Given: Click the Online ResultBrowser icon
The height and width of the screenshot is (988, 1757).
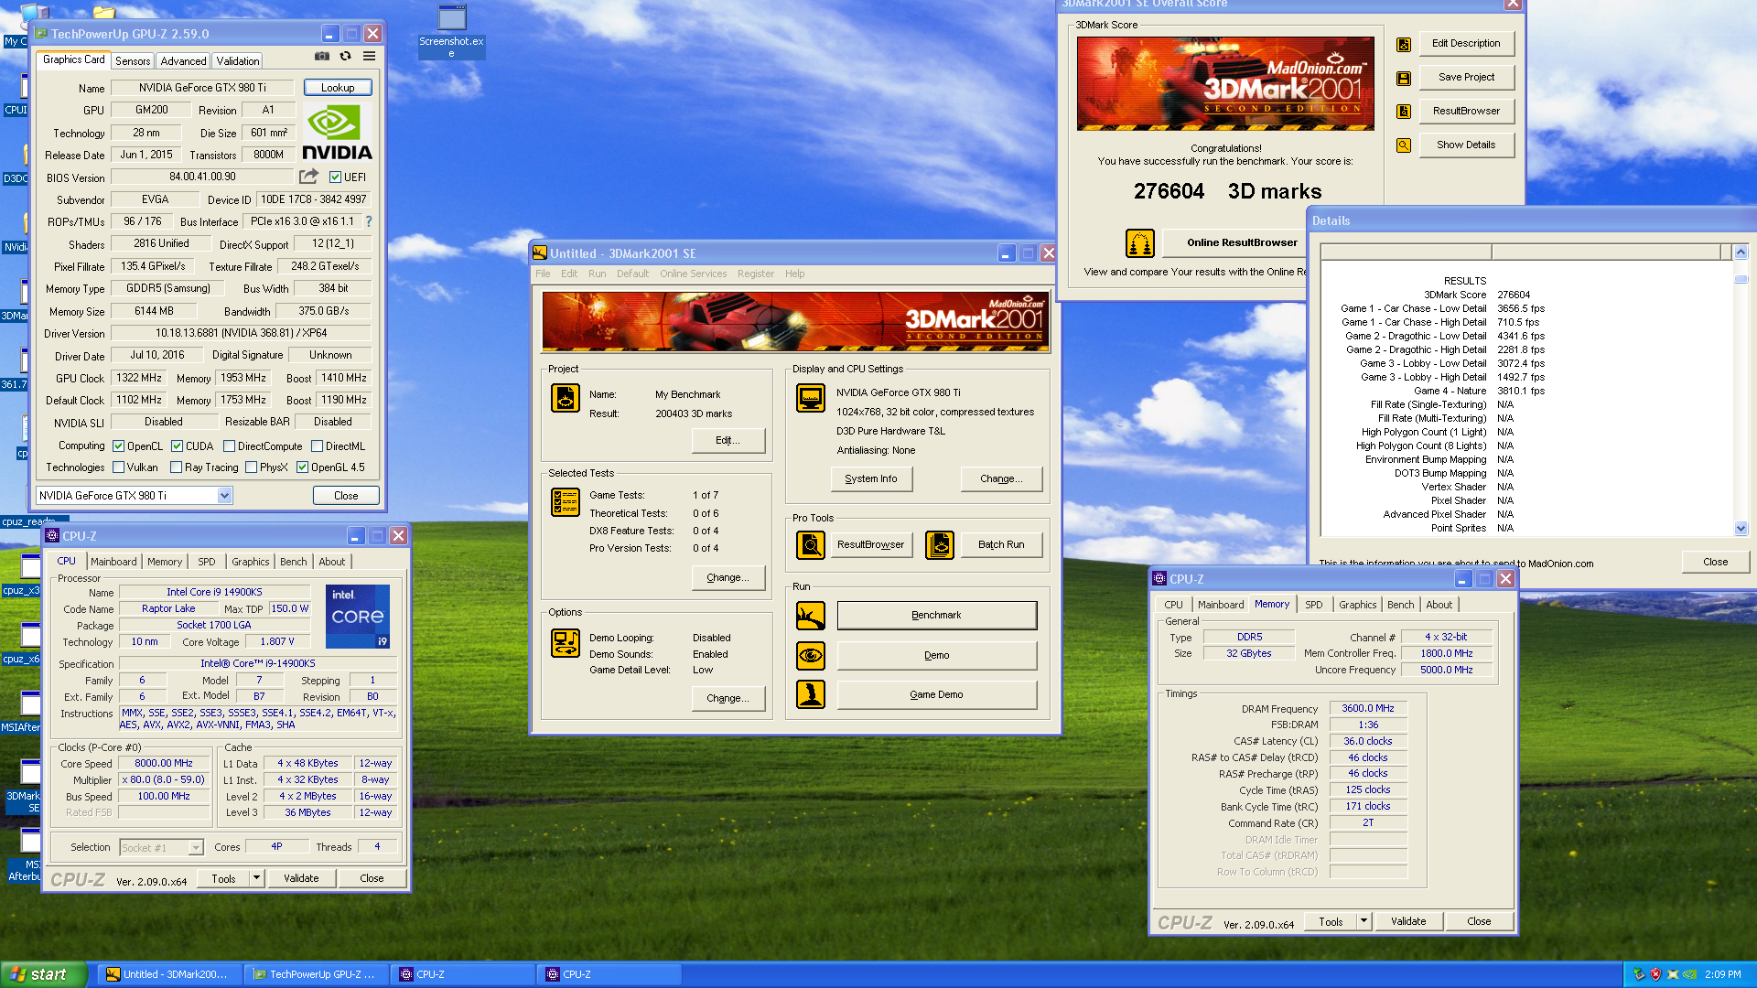Looking at the screenshot, I should pyautogui.click(x=1139, y=243).
